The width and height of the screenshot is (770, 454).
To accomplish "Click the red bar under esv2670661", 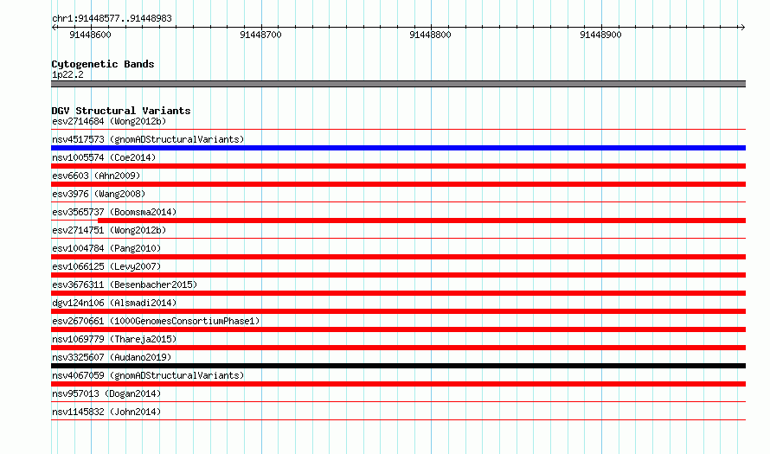I will (398, 329).
